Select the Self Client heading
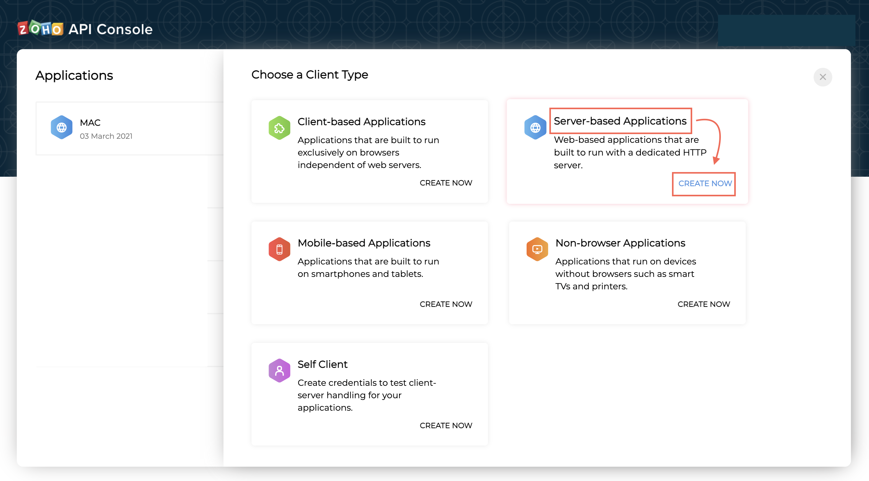869x481 pixels. click(322, 364)
